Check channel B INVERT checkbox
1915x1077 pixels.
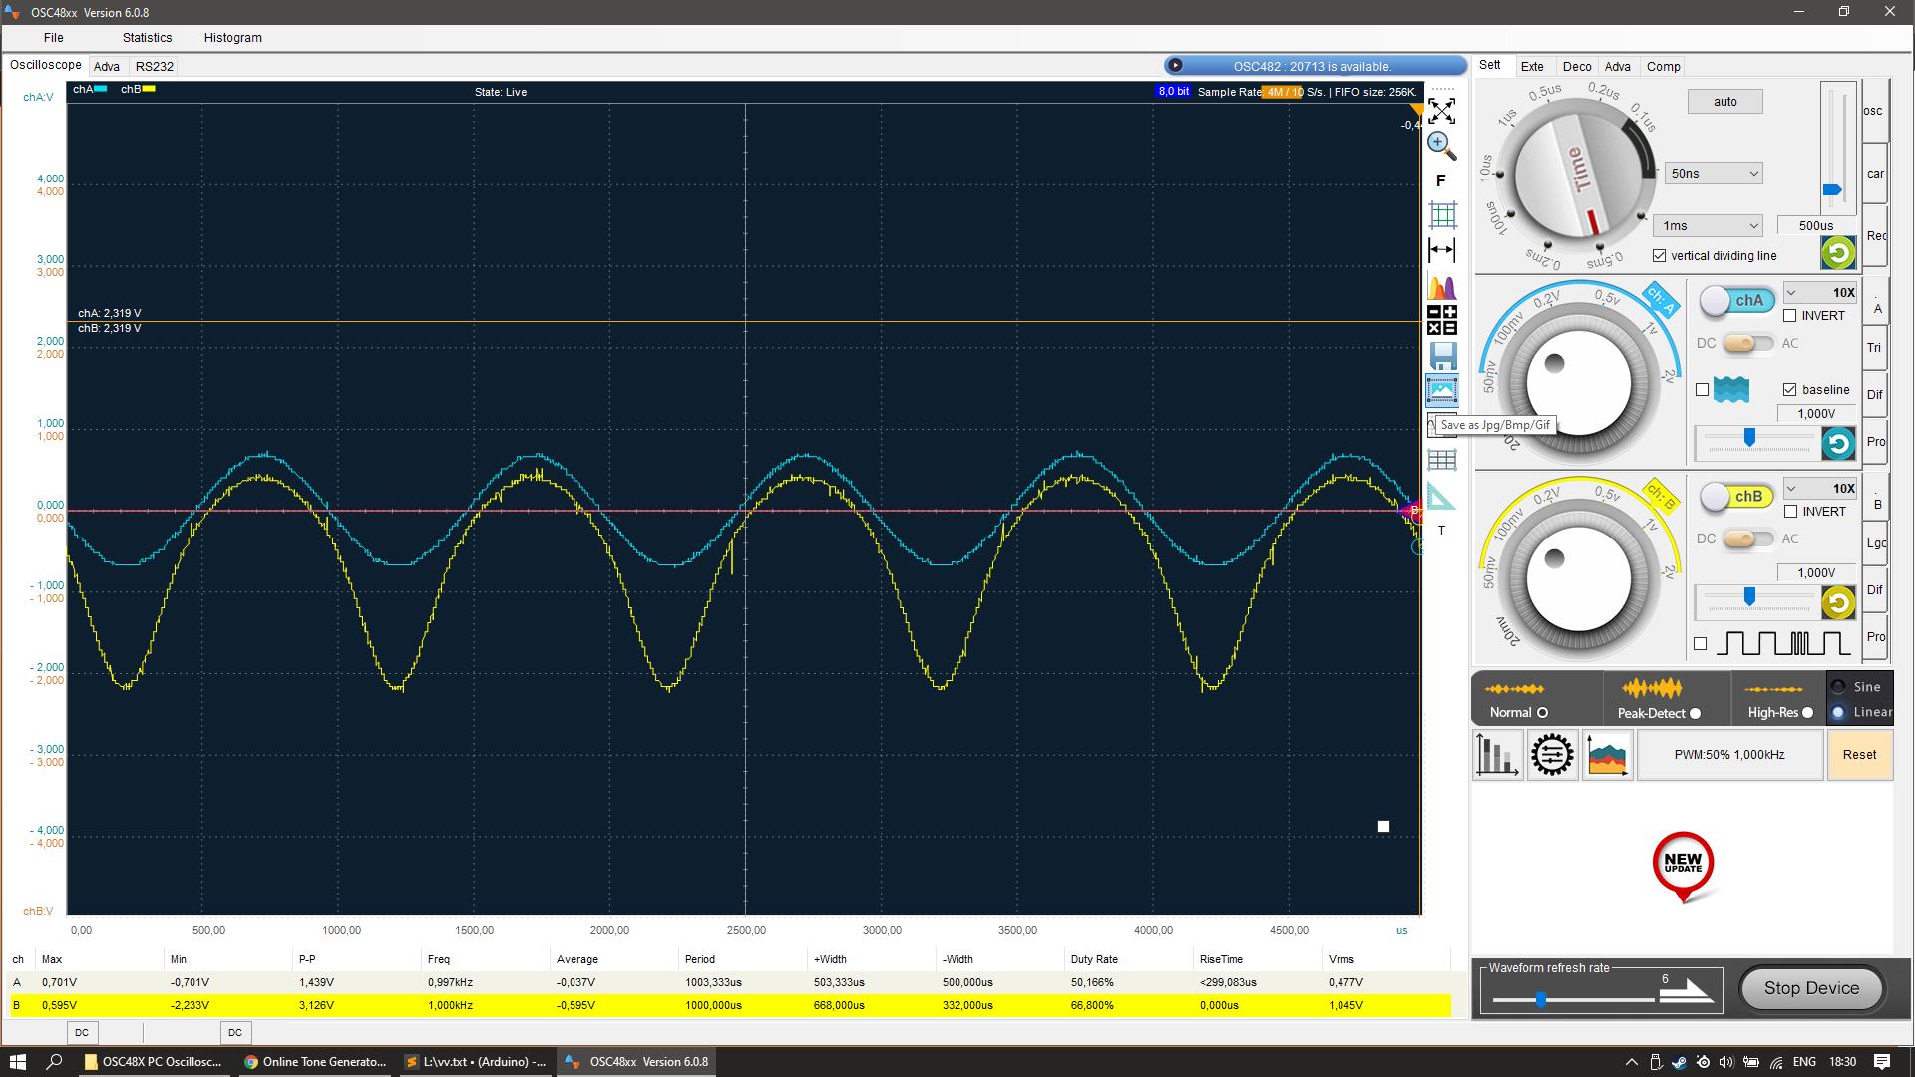point(1790,512)
